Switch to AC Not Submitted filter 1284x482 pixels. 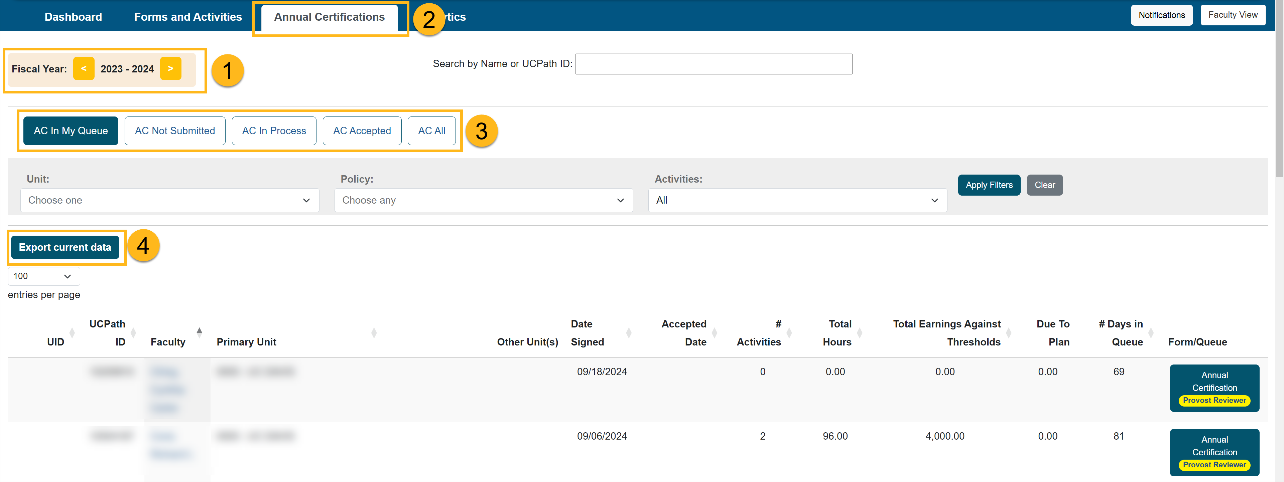point(175,131)
